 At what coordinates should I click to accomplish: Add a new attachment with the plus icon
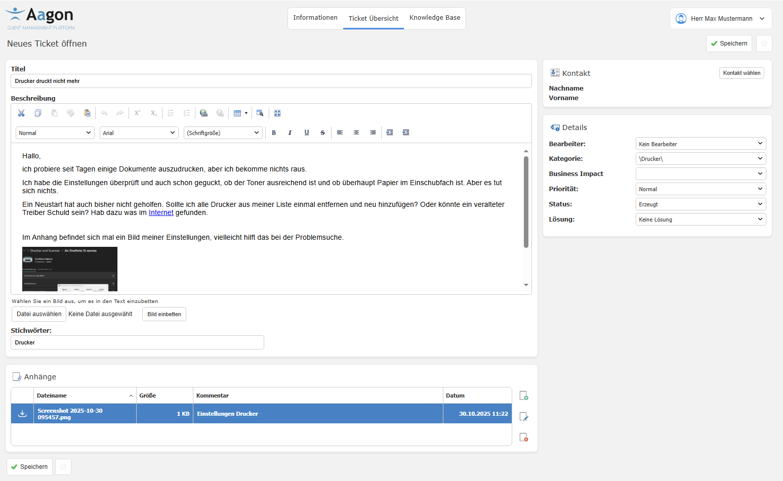pos(524,395)
